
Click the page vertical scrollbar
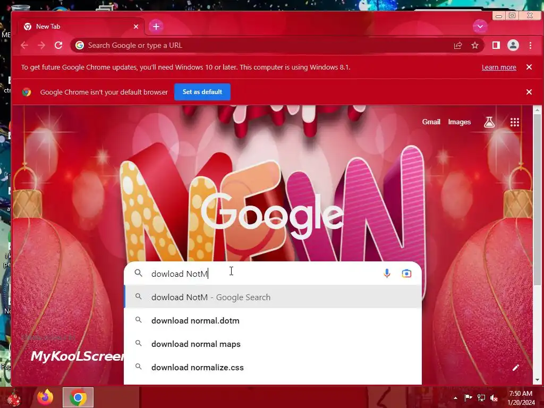pyautogui.click(x=538, y=200)
